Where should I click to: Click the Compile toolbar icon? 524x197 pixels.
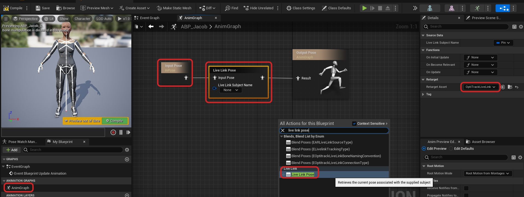pyautogui.click(x=6, y=8)
